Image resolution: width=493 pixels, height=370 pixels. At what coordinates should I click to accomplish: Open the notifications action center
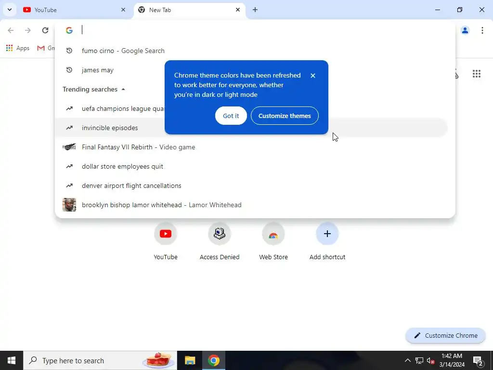[x=478, y=360]
